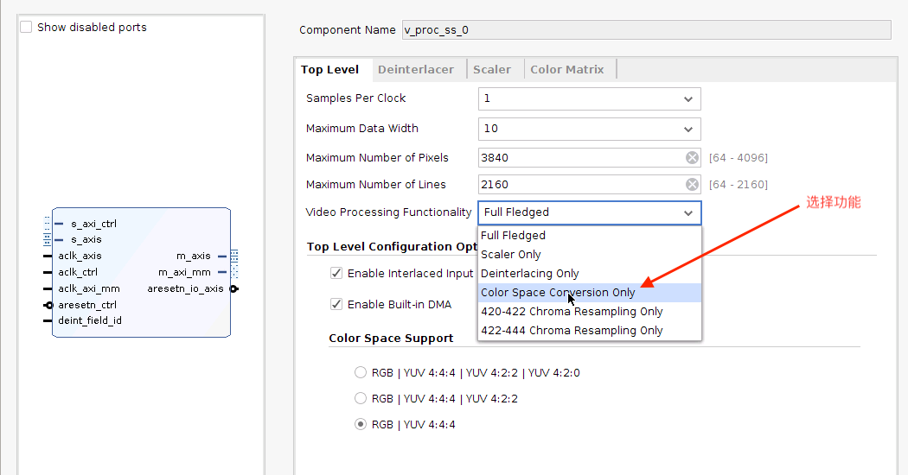This screenshot has height=475, width=908.
Task: Select Color Space Conversion Only option
Action: point(558,293)
